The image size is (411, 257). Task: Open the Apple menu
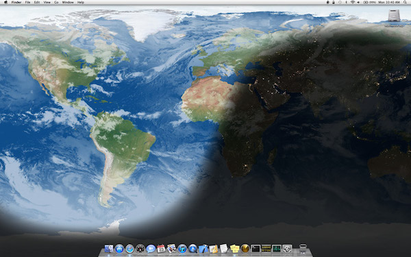tap(5, 2)
